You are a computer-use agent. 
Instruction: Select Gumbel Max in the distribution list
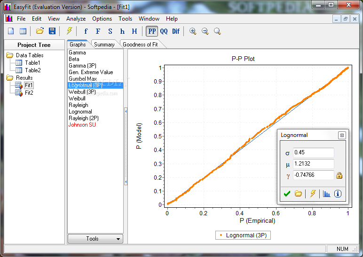point(95,79)
